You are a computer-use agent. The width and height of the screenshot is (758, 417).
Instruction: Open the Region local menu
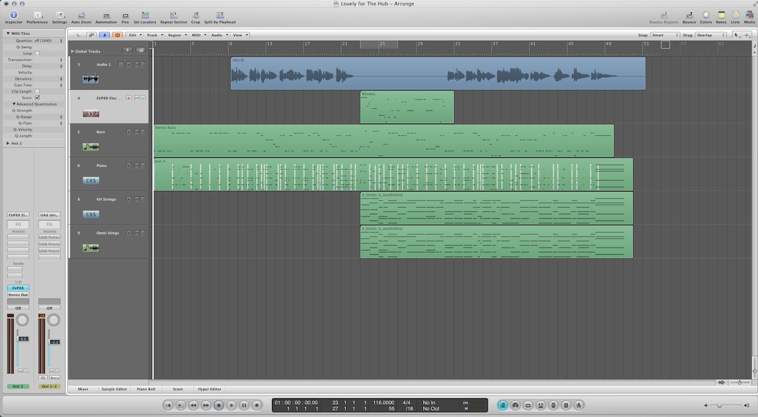(x=176, y=35)
